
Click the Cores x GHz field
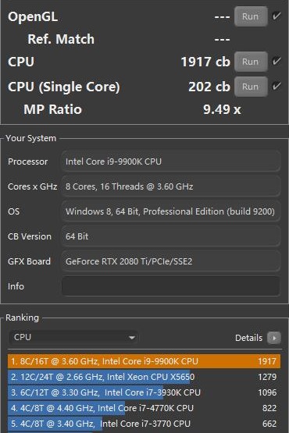point(171,186)
